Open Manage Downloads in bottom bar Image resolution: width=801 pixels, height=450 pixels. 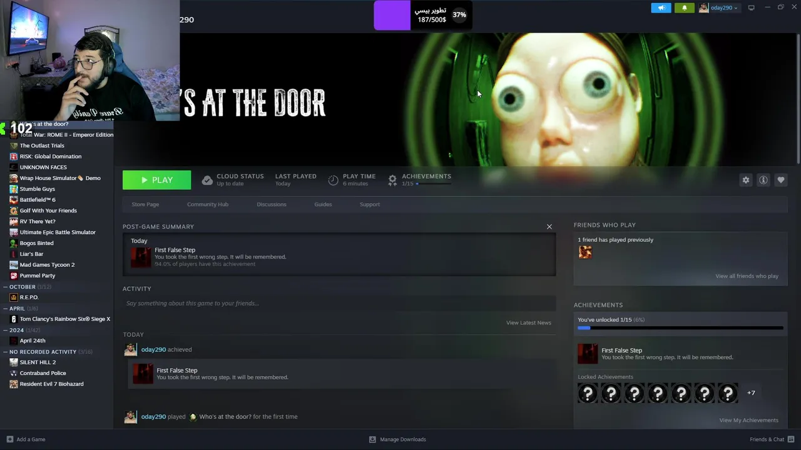(x=397, y=439)
